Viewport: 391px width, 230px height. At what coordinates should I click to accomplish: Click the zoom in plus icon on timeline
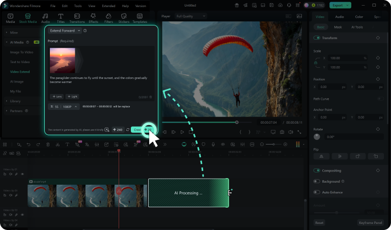[285, 145]
